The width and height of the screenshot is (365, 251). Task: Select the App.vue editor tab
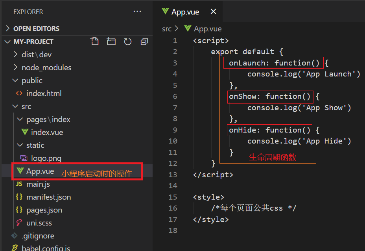pyautogui.click(x=188, y=12)
